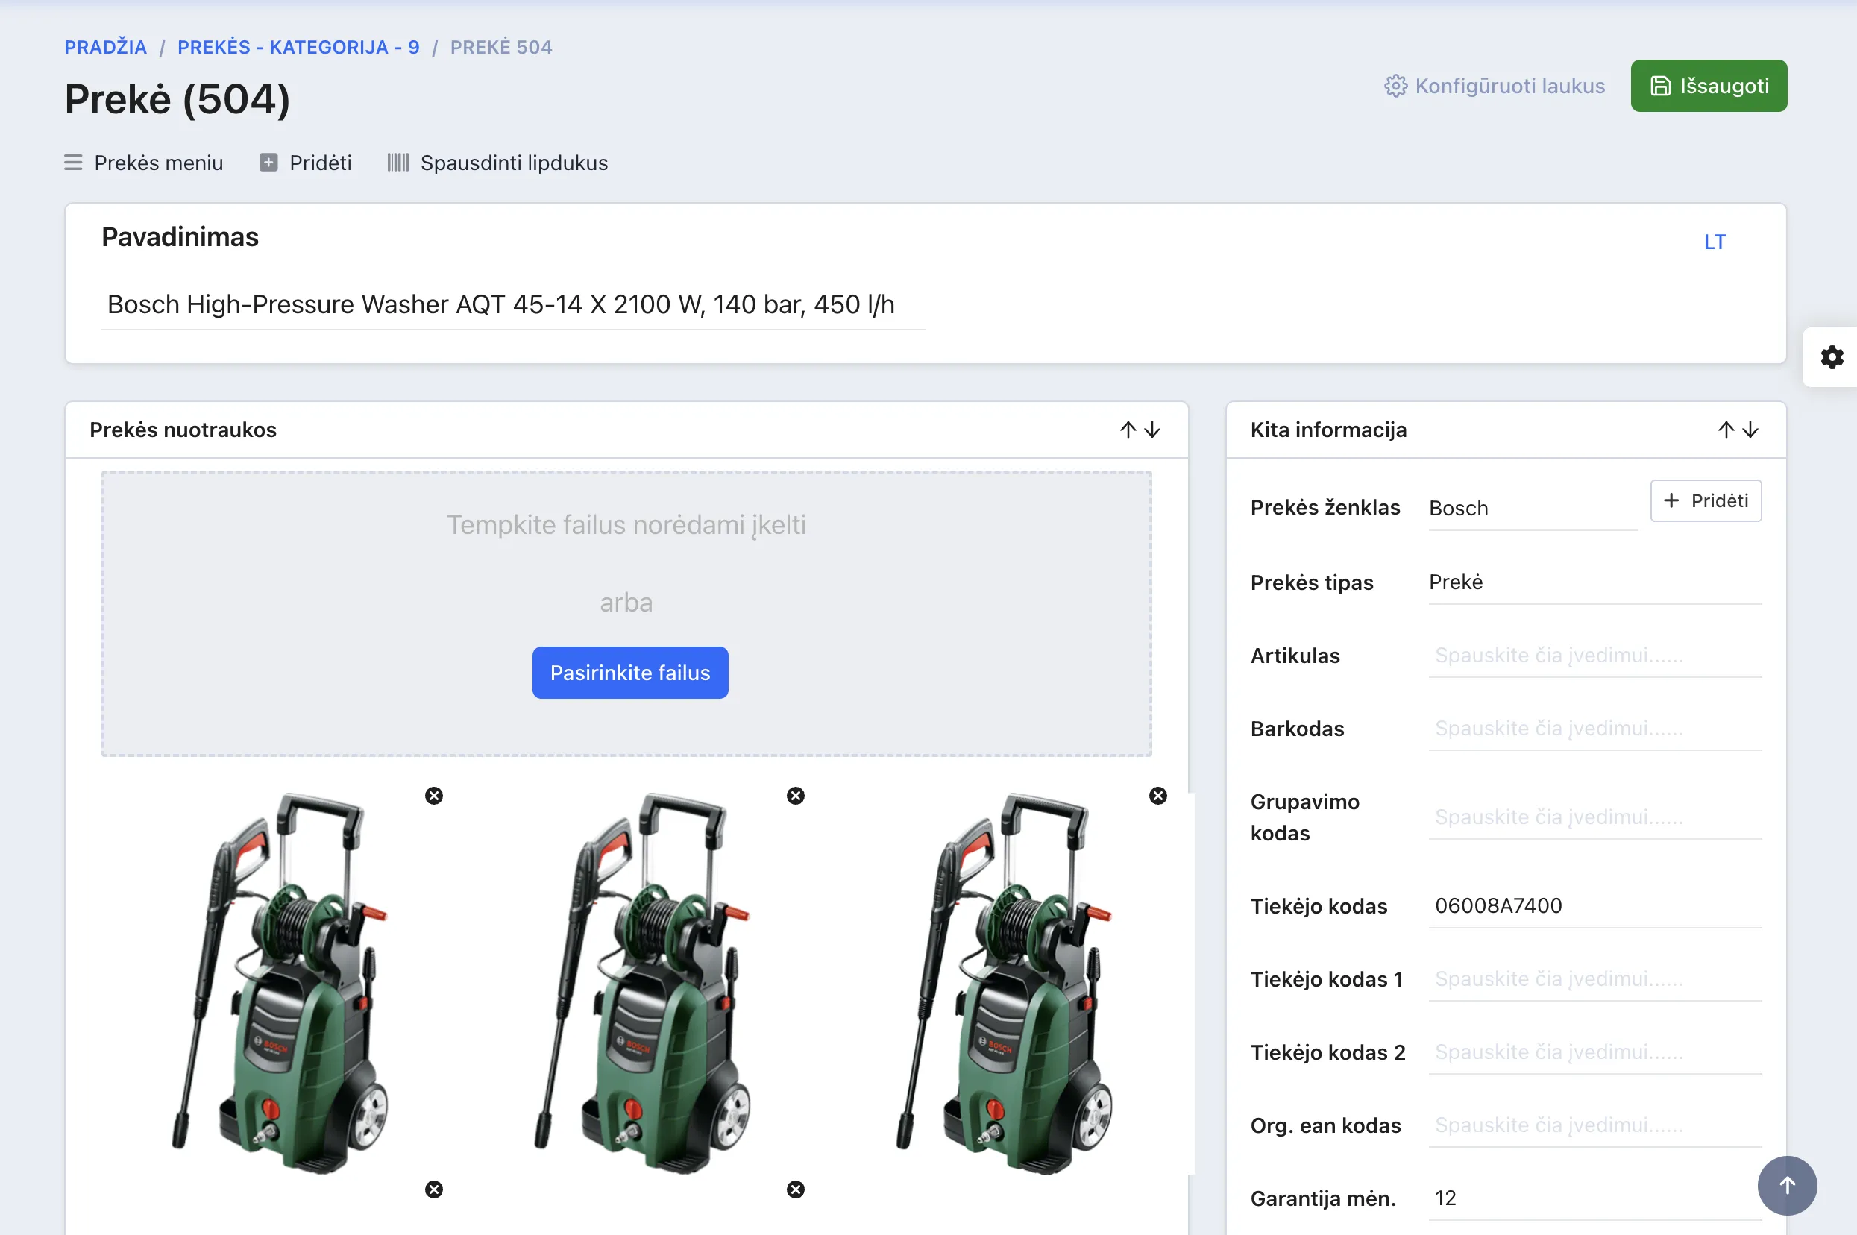Click the Barkodas input field
Screen dimensions: 1857x1235
point(1594,729)
